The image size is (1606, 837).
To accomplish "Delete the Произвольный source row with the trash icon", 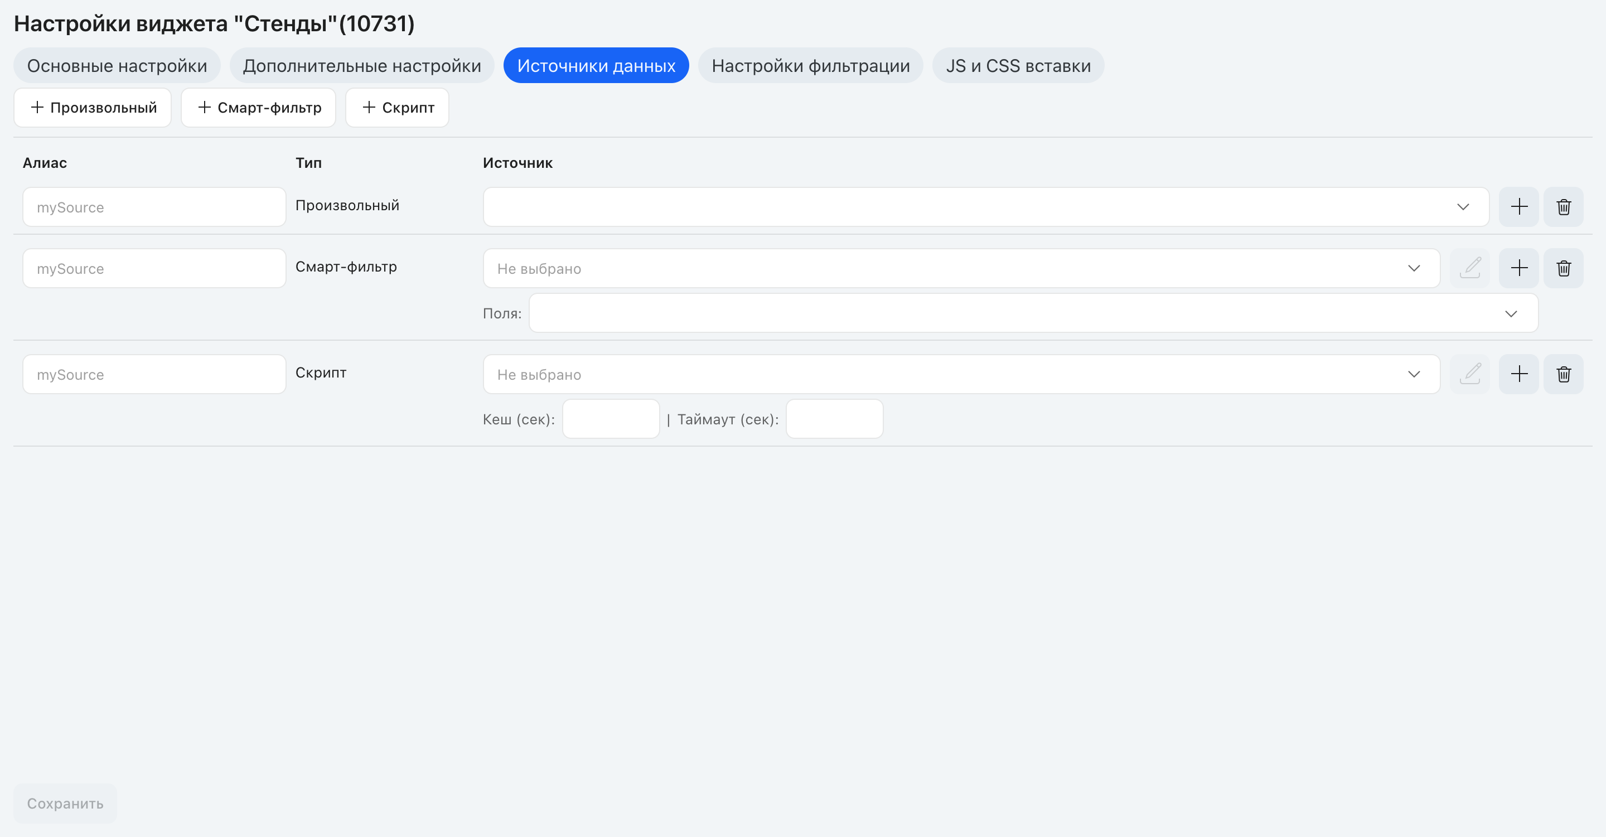I will click(x=1563, y=207).
